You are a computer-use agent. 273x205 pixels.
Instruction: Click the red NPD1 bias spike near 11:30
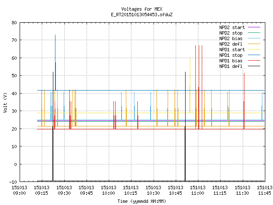point(244,101)
